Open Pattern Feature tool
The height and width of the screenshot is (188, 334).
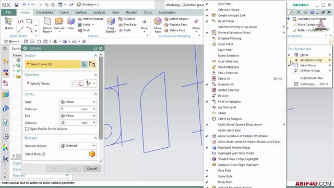coord(90,19)
